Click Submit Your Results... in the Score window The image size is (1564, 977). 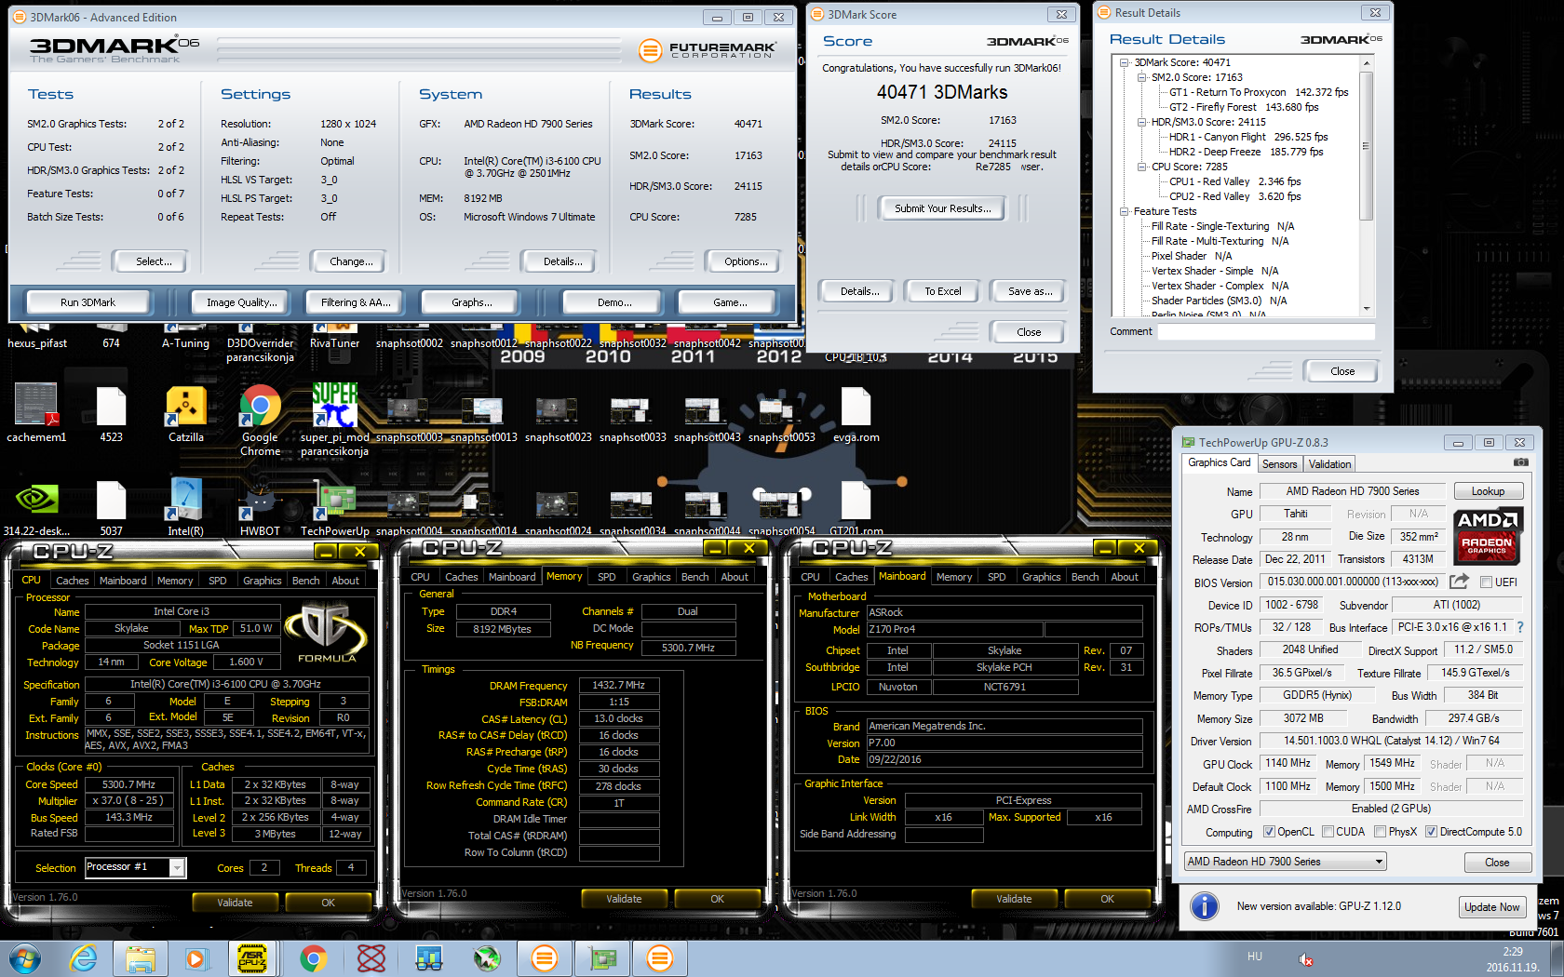pos(942,208)
